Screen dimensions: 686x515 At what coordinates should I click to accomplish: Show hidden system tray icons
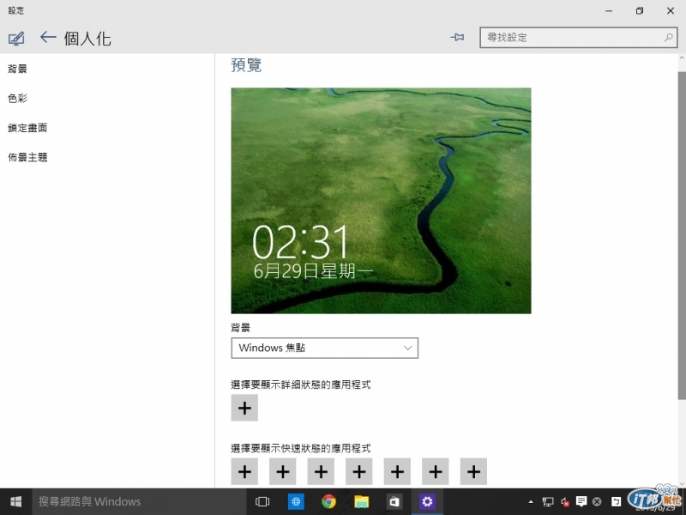[531, 502]
